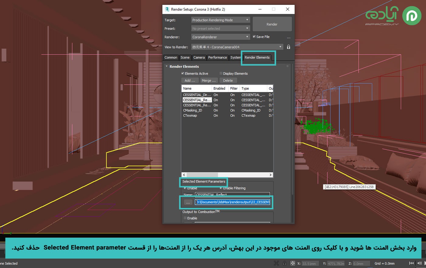Click the Type column header

coord(253,88)
